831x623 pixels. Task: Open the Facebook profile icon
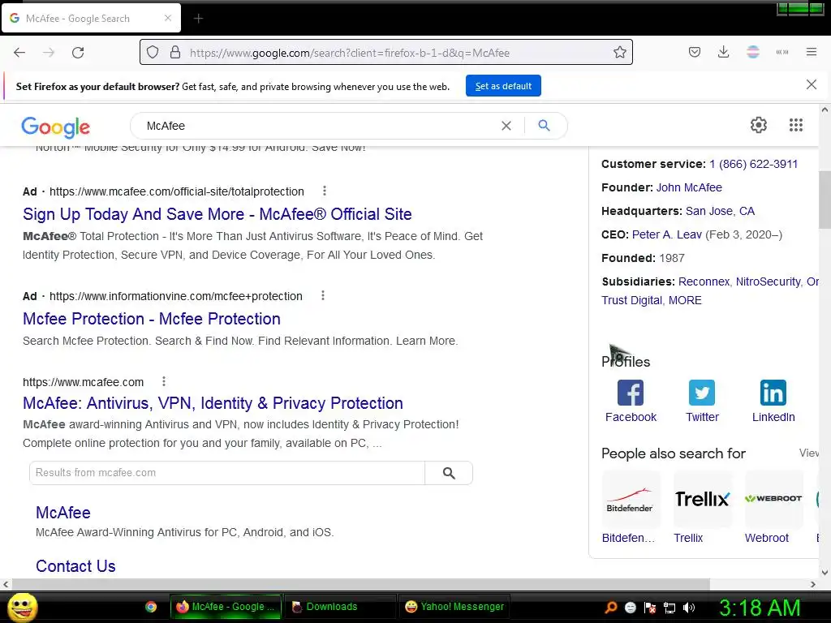point(630,393)
